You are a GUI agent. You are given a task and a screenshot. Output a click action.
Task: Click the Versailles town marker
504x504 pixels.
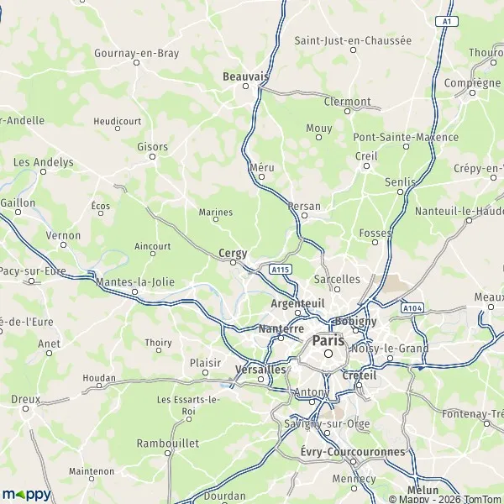point(261,380)
